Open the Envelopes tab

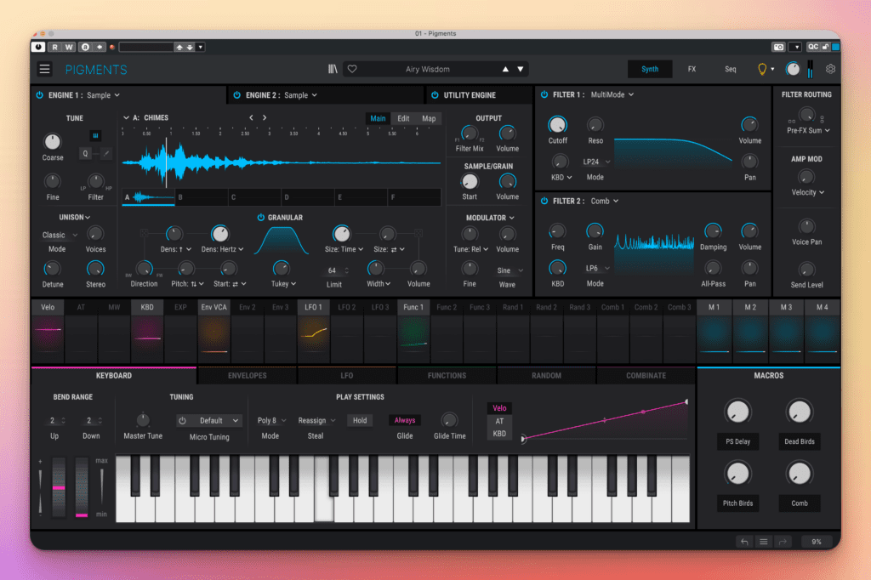(x=248, y=376)
